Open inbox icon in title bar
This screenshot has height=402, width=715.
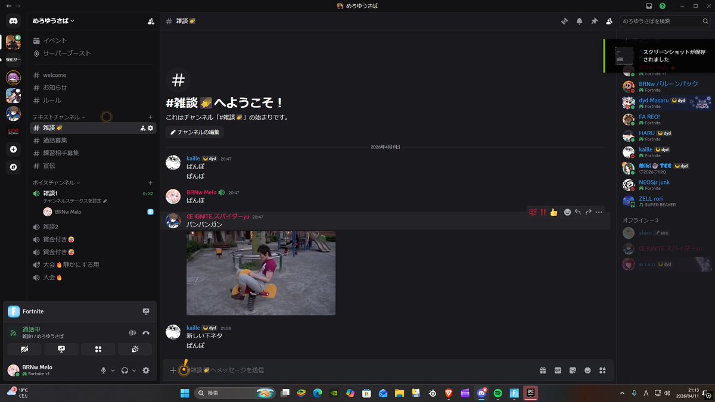(649, 5)
